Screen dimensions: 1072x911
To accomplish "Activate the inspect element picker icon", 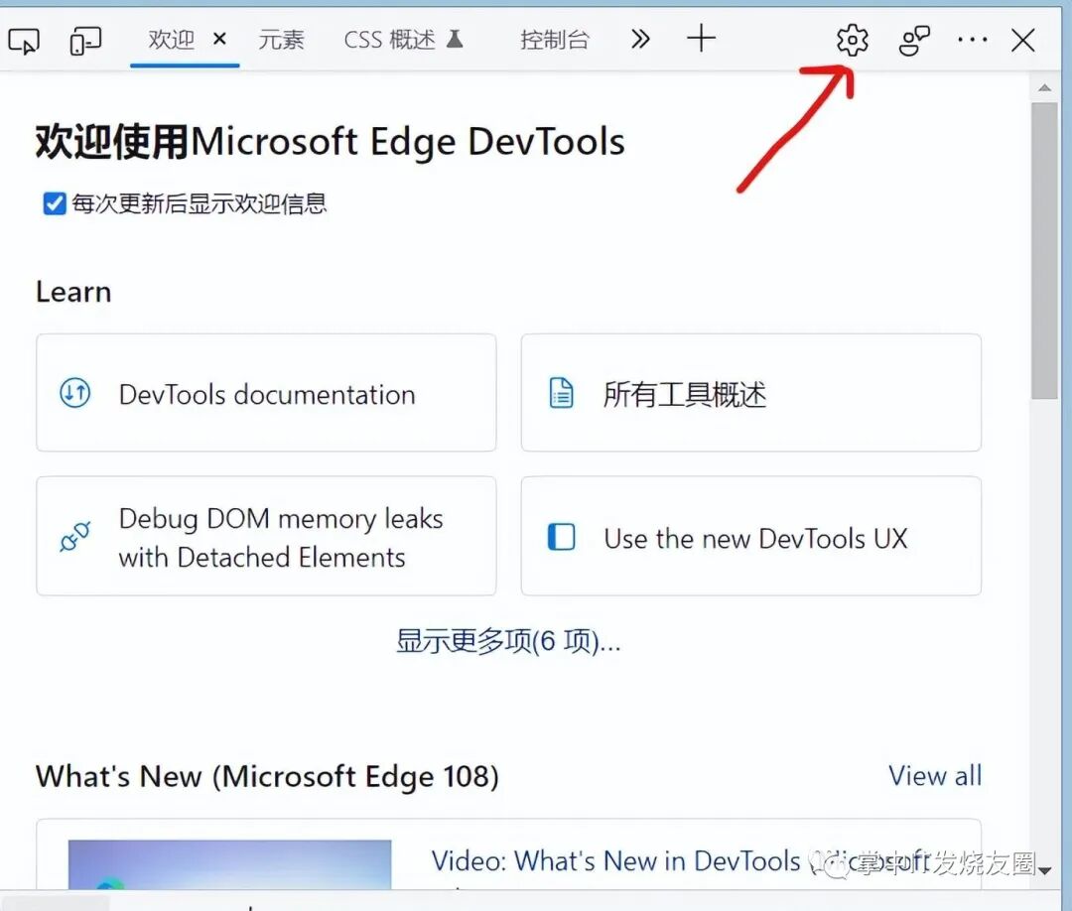I will pyautogui.click(x=24, y=41).
